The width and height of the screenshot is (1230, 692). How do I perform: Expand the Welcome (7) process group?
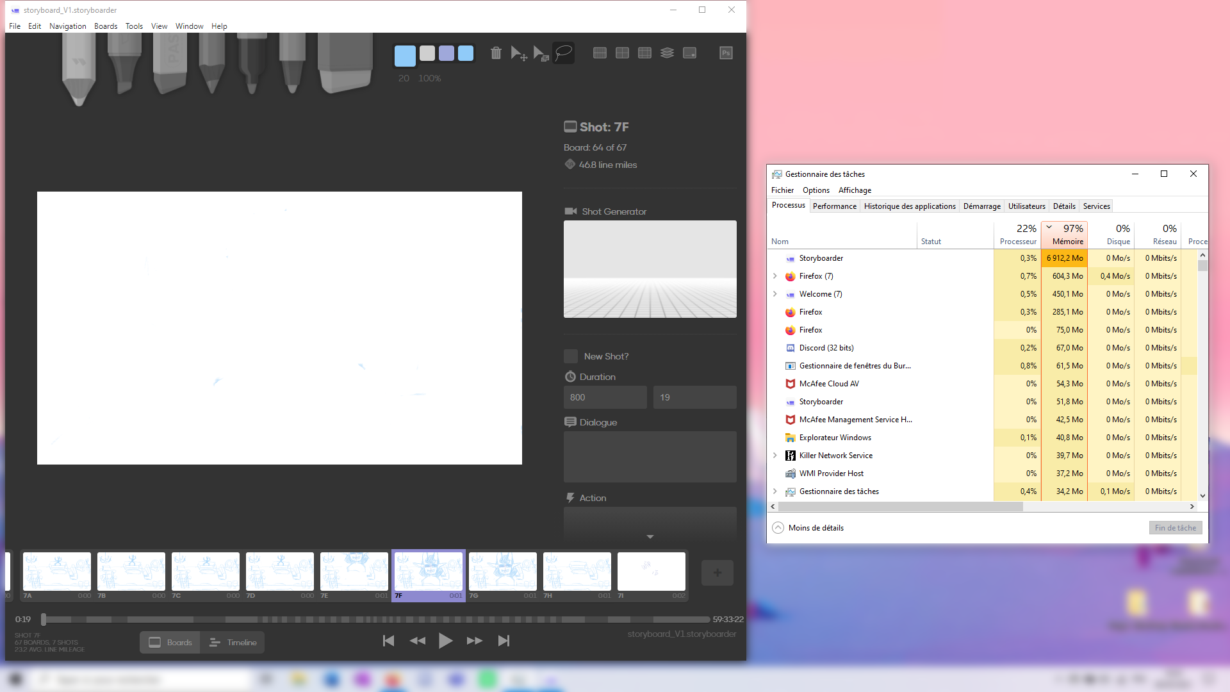tap(775, 294)
